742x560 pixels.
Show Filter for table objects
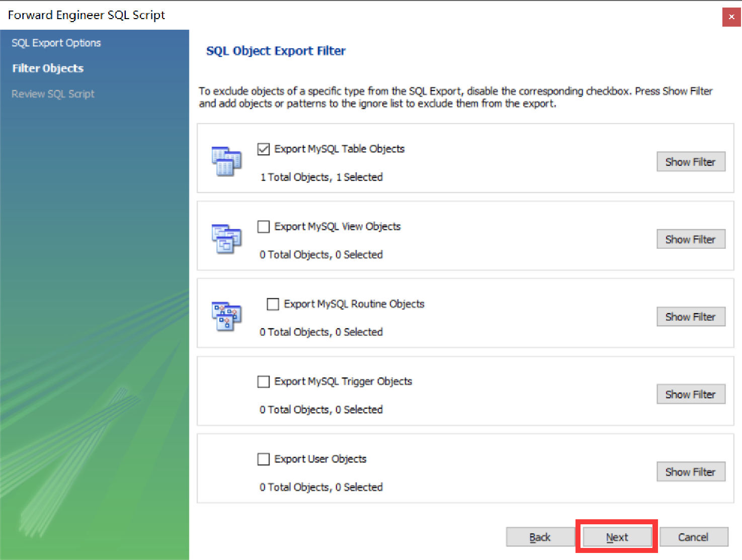[x=691, y=161]
